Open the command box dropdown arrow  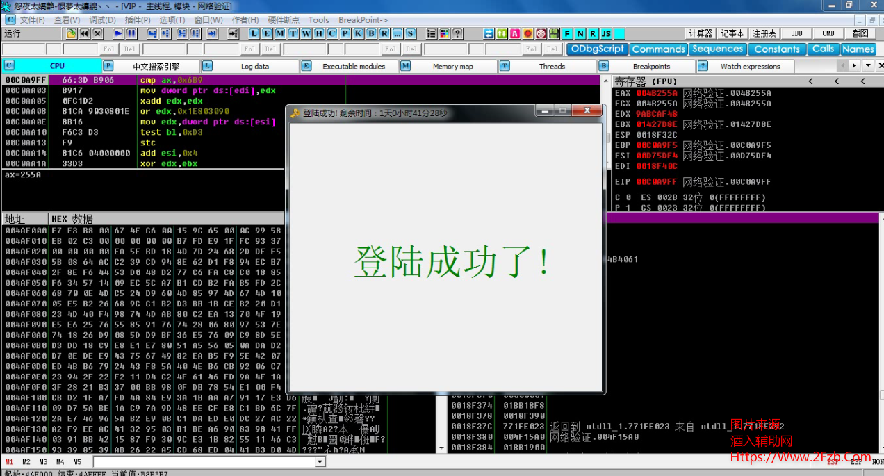click(318, 461)
